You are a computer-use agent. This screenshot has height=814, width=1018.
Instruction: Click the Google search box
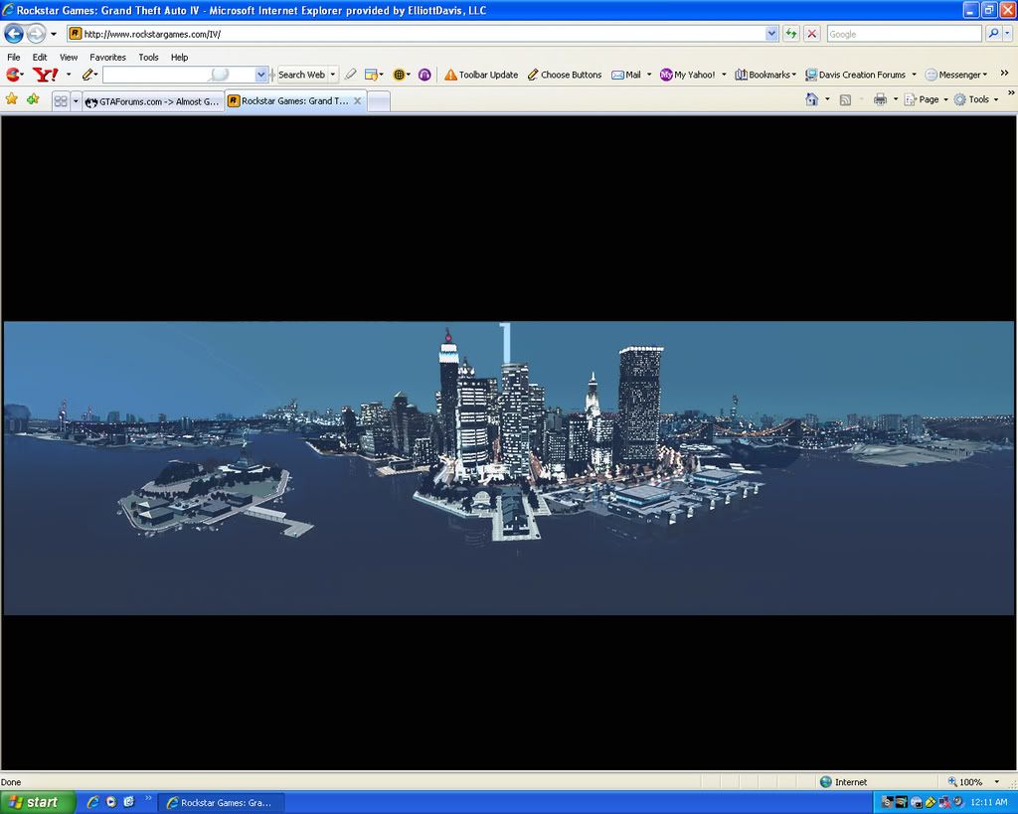tap(904, 34)
